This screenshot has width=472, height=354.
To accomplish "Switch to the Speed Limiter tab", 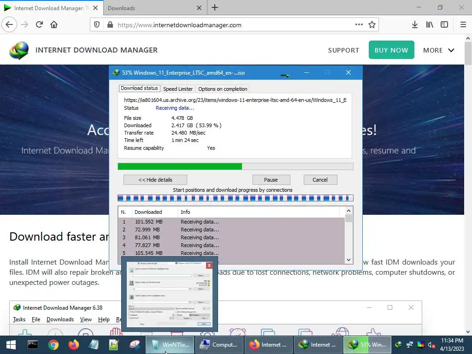I will [178, 89].
